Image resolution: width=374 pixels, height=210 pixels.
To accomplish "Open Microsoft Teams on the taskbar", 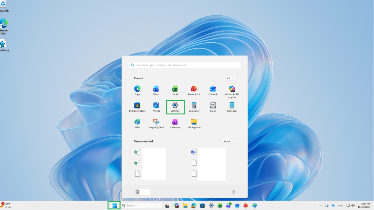I will [229, 206].
